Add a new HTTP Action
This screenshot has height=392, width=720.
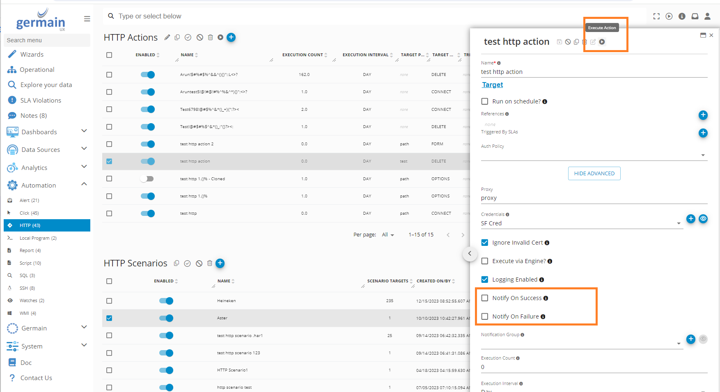(231, 37)
